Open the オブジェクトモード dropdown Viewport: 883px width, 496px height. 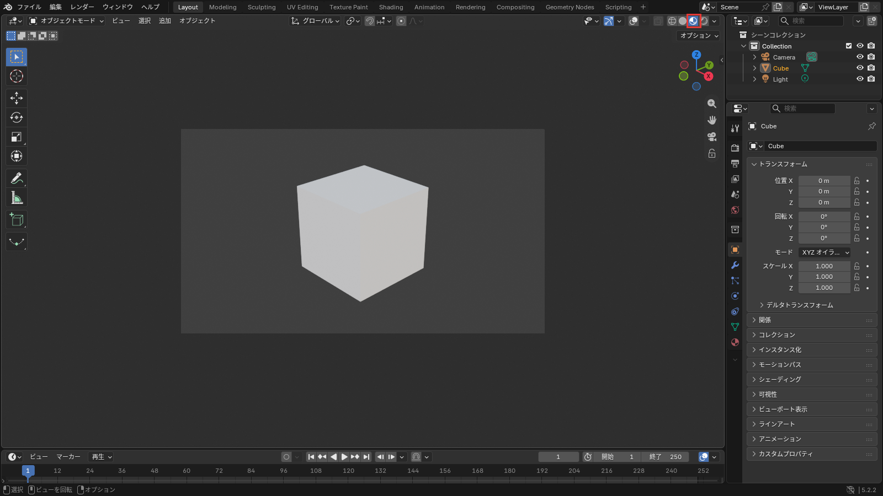[x=66, y=21]
